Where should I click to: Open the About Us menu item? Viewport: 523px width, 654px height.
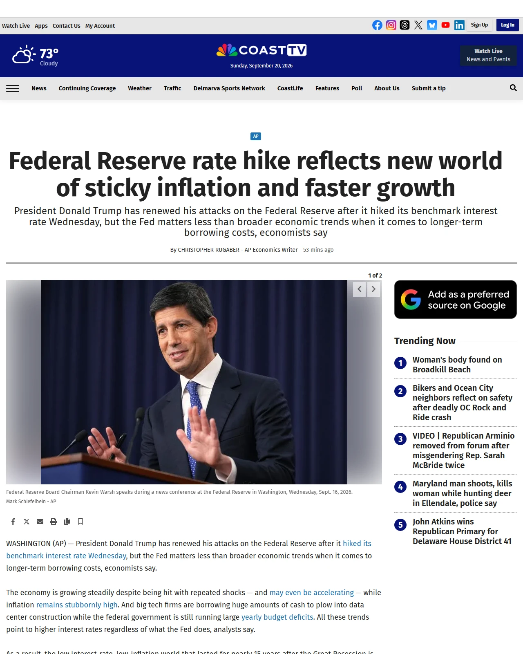point(387,88)
